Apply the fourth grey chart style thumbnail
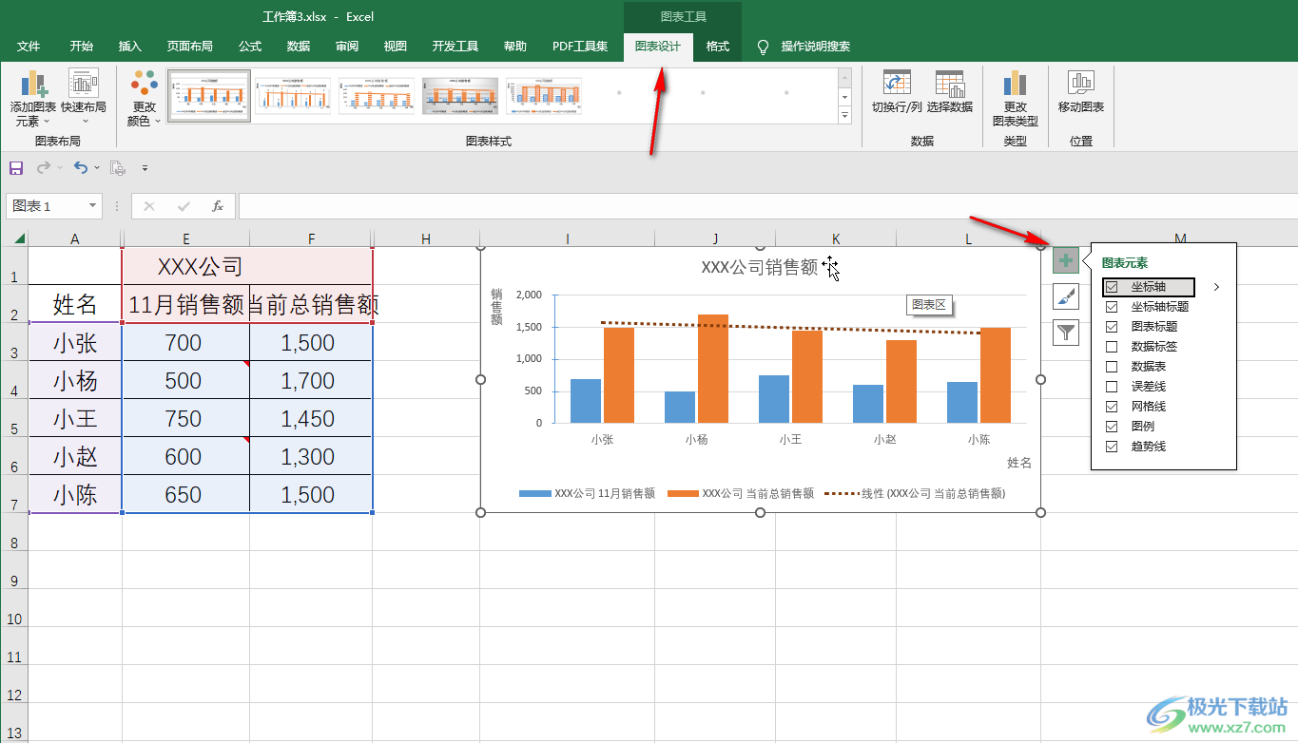The image size is (1298, 743). pos(460,96)
